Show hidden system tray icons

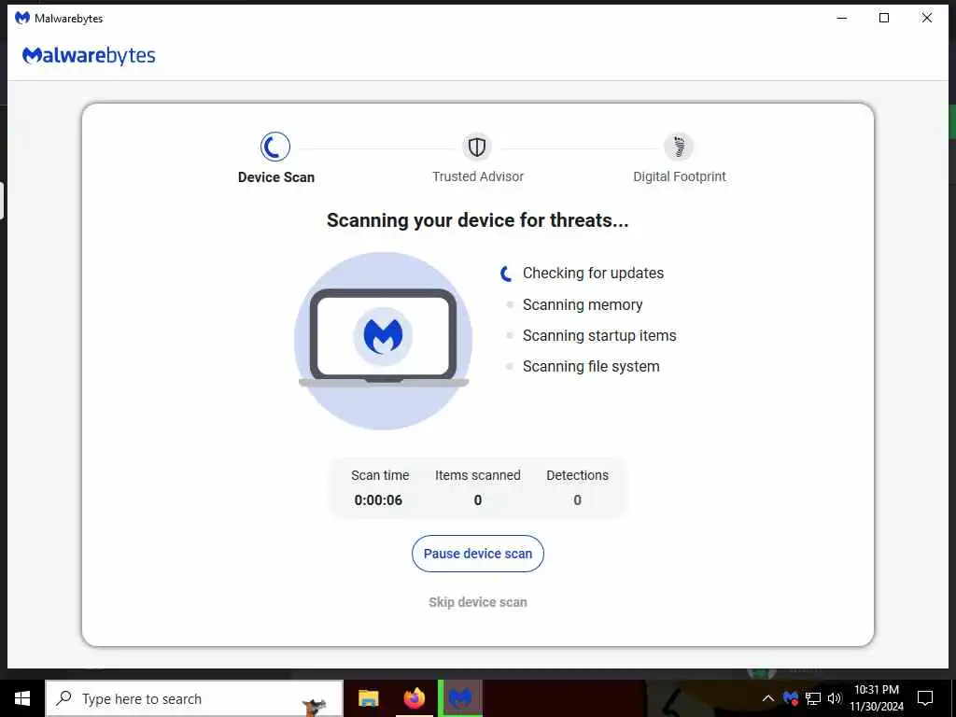pos(768,698)
